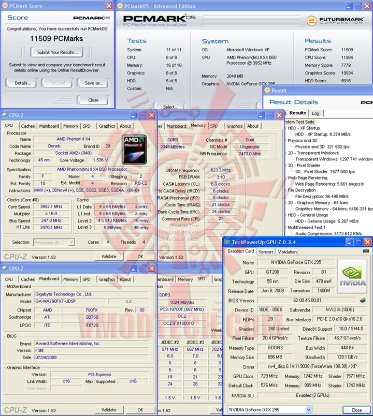Minimize the GPU-Z window
Image resolution: width=373 pixels, height=416 pixels.
[350, 242]
